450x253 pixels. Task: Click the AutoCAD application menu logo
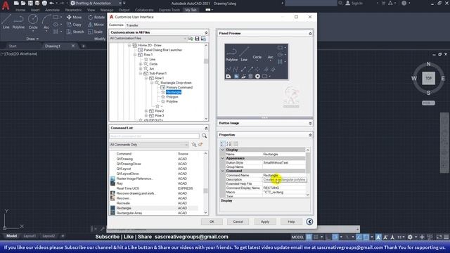click(x=5, y=6)
